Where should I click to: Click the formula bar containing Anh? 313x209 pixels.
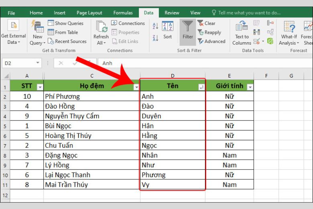tap(205, 63)
